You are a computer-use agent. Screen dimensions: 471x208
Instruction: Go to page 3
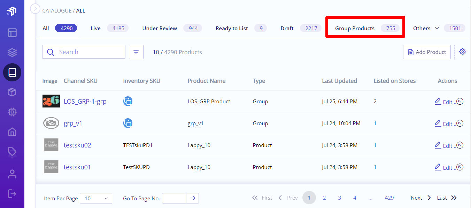339,198
